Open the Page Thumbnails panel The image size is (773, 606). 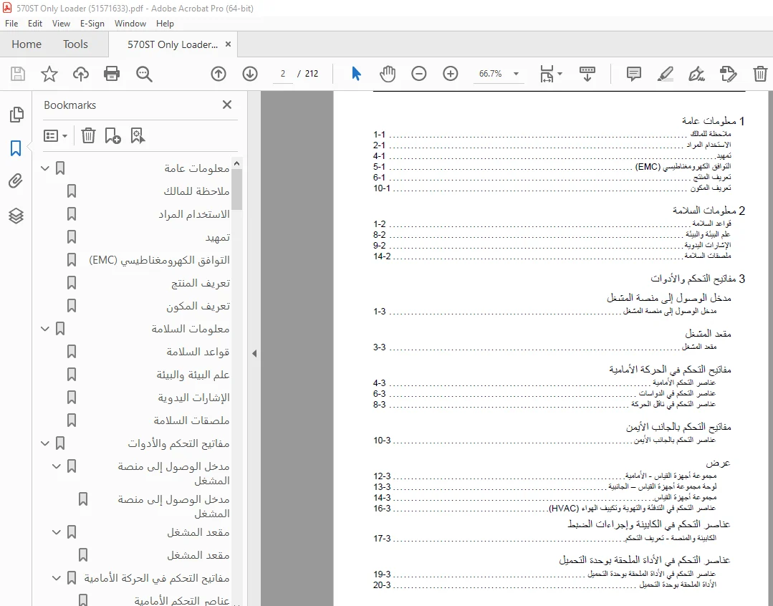tap(16, 115)
